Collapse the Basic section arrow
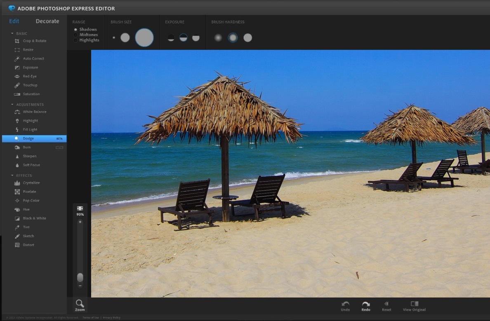The image size is (490, 321). click(12, 33)
